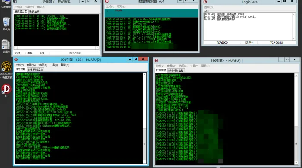Viewport: 302px width, 168px height.
Task: Select the red KF desktop icon
Action: (6, 89)
